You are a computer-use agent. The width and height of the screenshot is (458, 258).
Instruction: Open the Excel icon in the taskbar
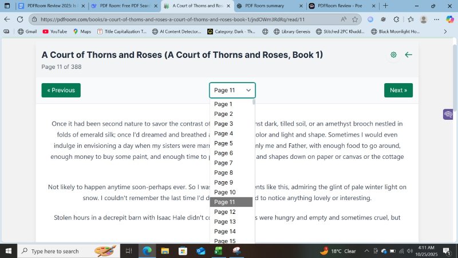(219, 251)
